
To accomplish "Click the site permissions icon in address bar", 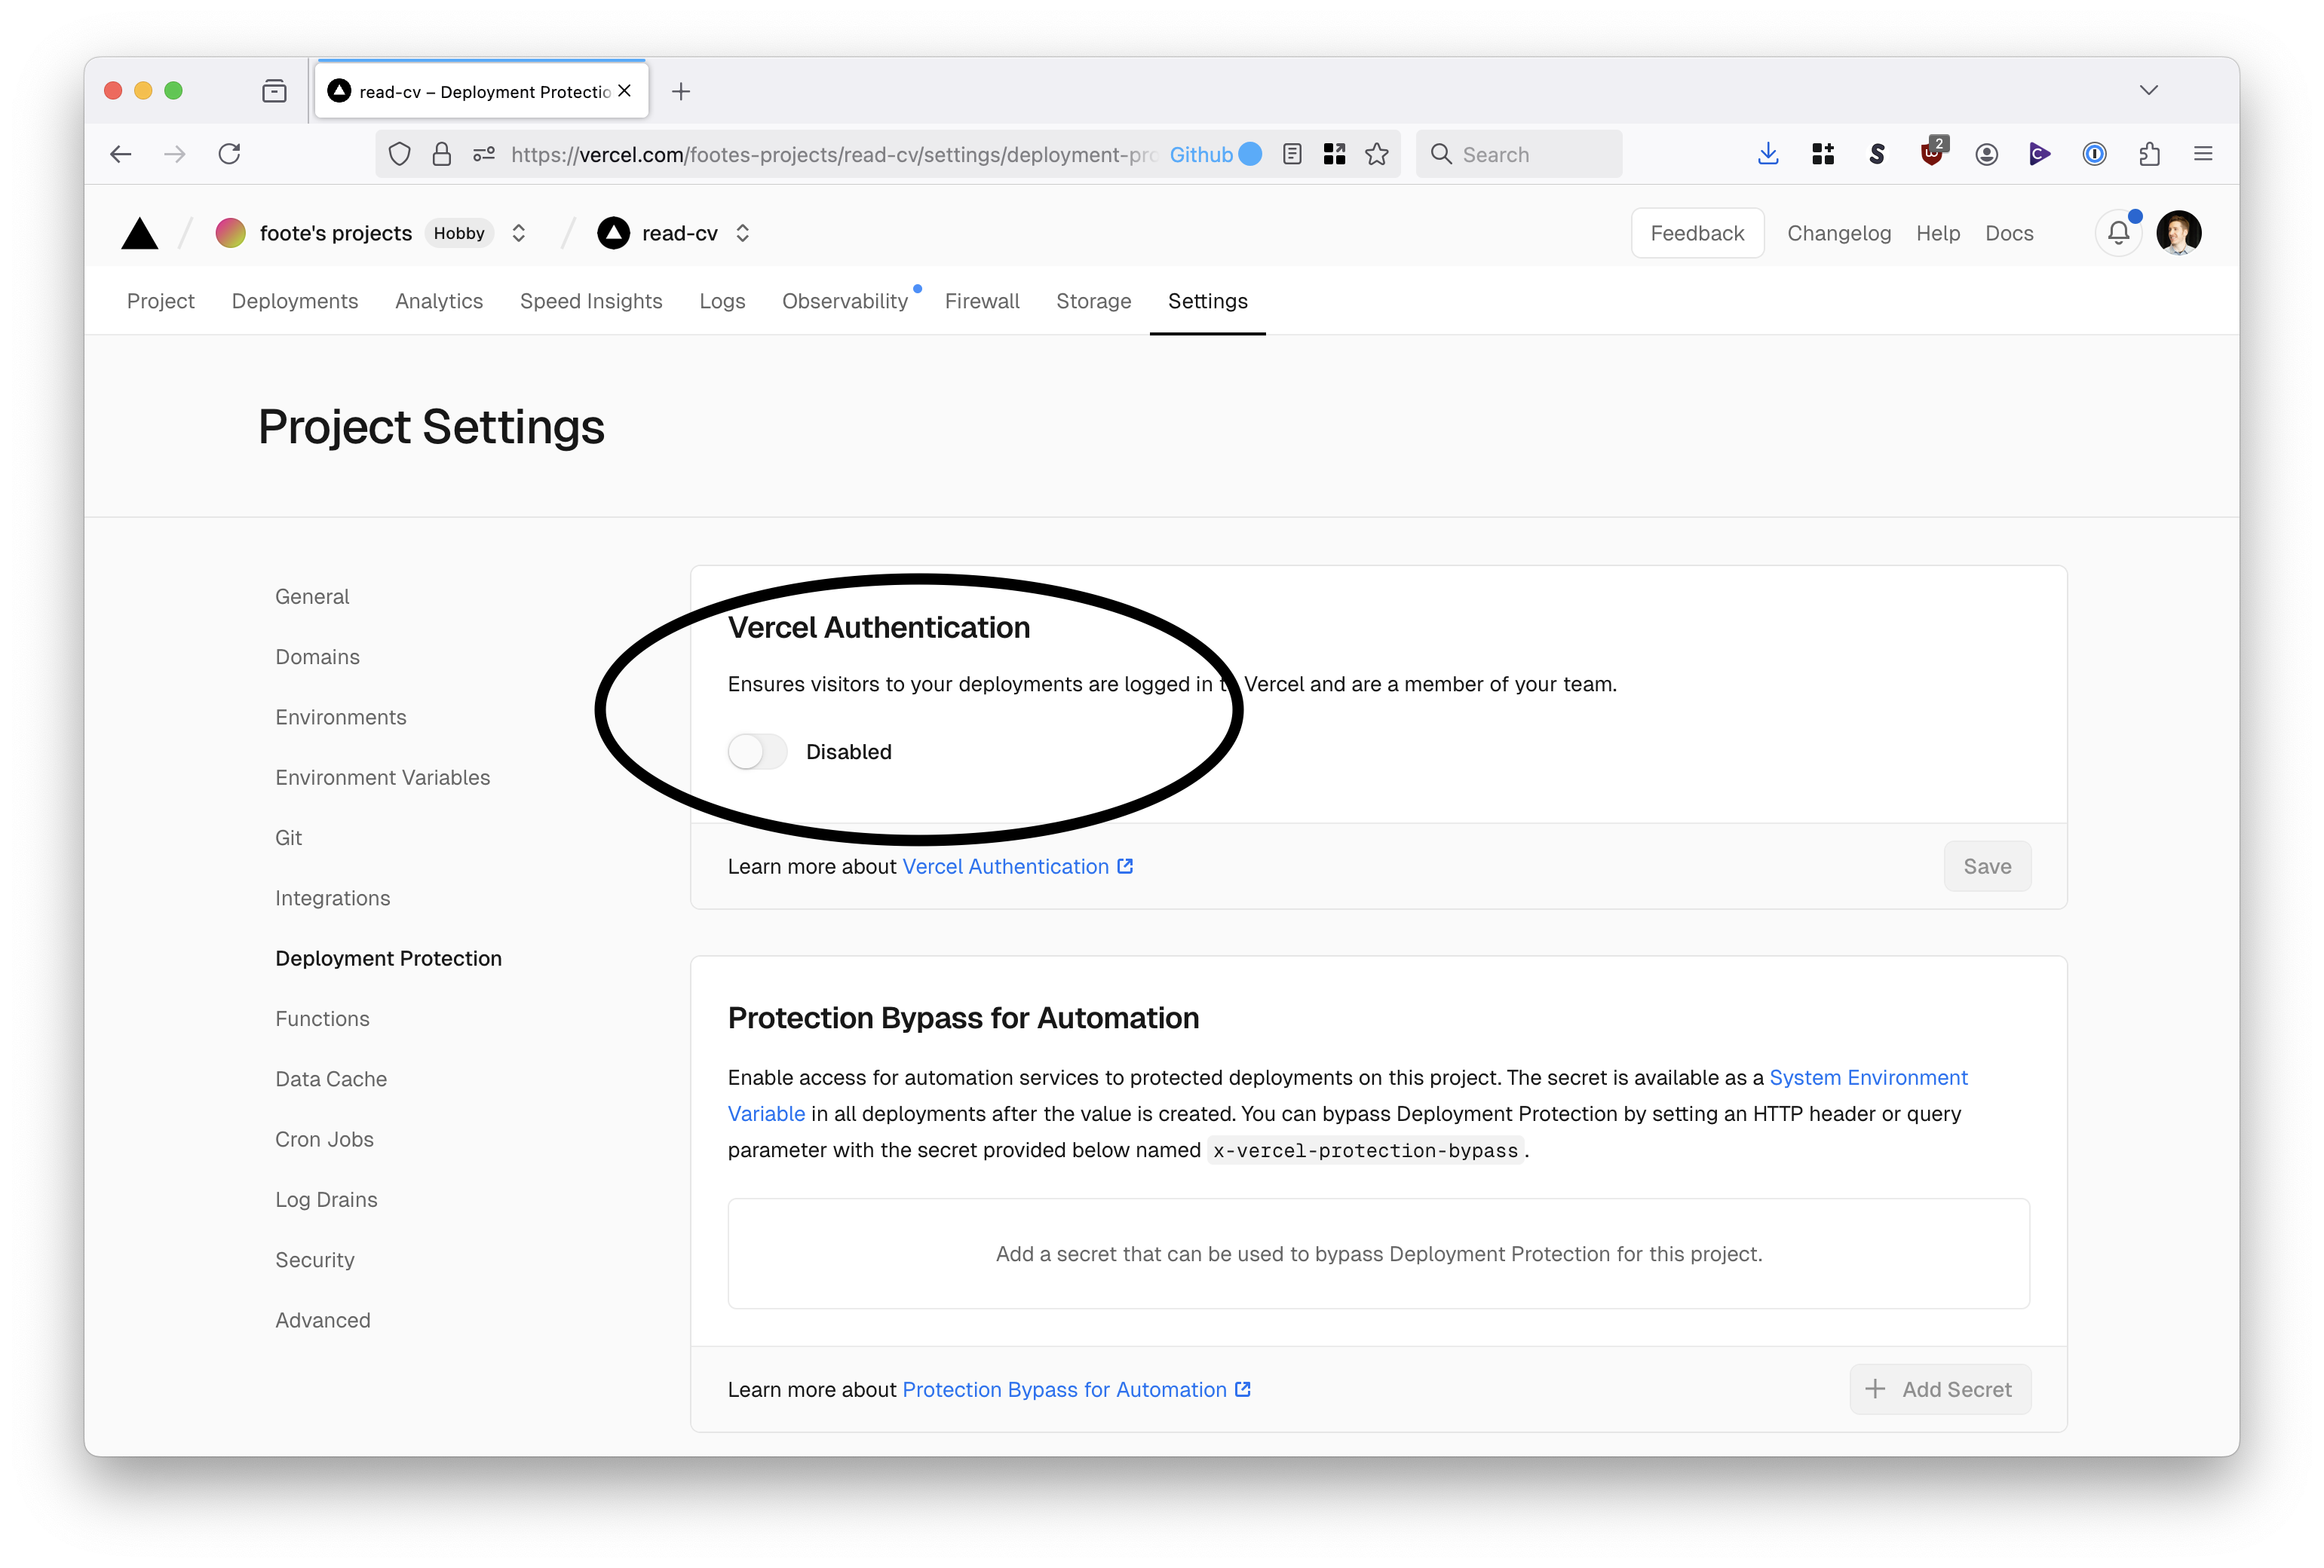I will point(484,154).
